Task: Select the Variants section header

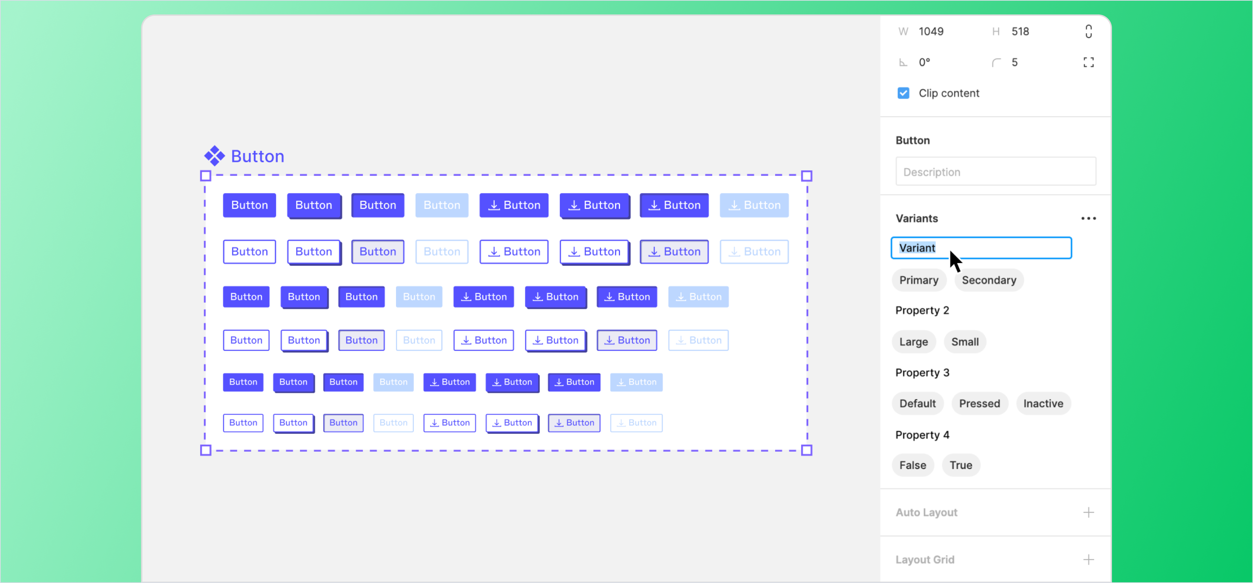Action: click(x=917, y=218)
